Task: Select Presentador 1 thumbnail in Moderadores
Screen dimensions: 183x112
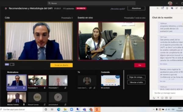Action: click(x=58, y=80)
